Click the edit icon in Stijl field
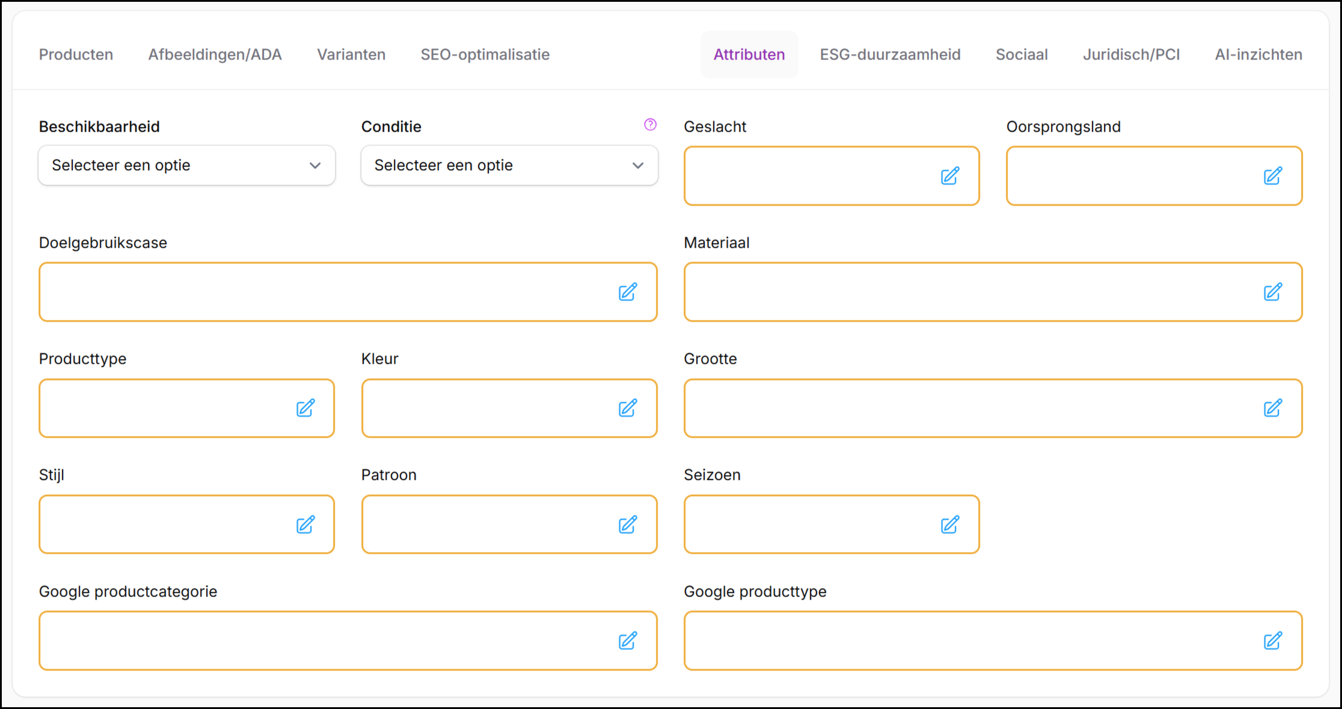Viewport: 1342px width, 709px height. (x=305, y=525)
